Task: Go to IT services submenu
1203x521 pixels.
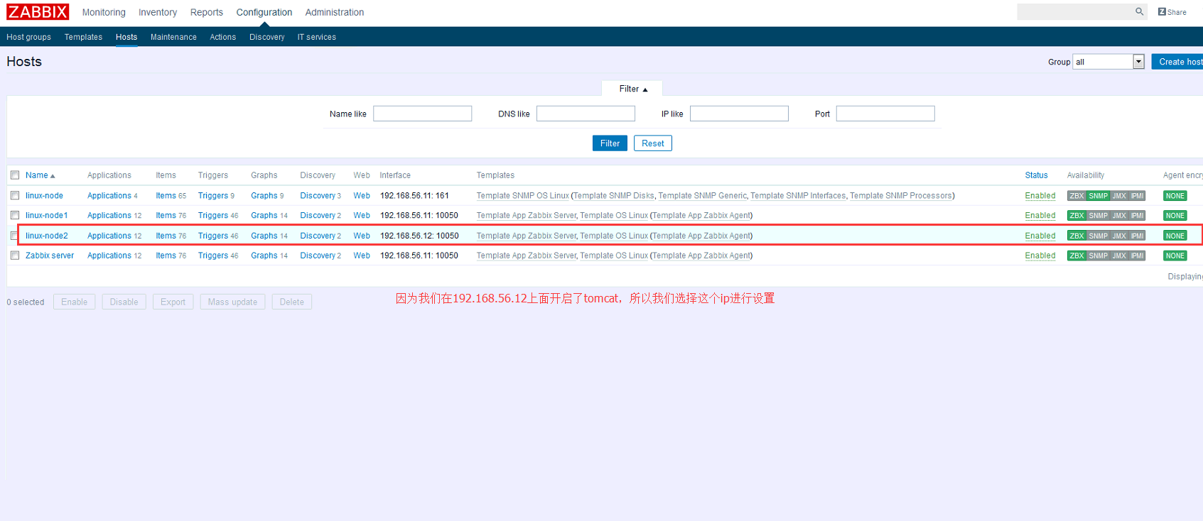Action: tap(317, 37)
